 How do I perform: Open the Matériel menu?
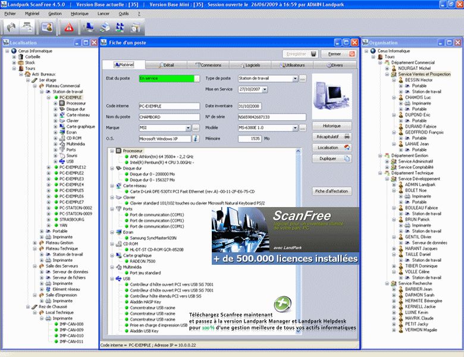pyautogui.click(x=32, y=14)
